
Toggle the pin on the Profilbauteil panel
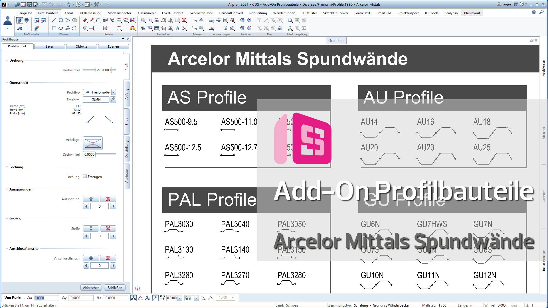click(x=123, y=39)
